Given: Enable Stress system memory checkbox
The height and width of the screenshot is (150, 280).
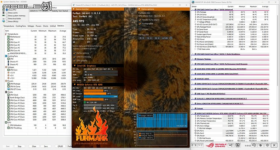Looking at the screenshot, I should (x=7, y=16).
